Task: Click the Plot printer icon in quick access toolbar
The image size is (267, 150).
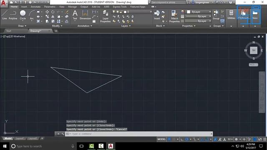Action: click(x=30, y=2)
